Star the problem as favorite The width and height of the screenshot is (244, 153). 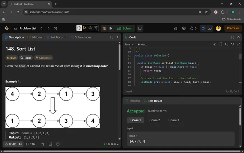tap(43, 144)
